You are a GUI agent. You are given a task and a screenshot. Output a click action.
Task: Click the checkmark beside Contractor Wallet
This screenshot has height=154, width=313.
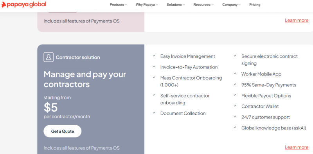click(235, 106)
